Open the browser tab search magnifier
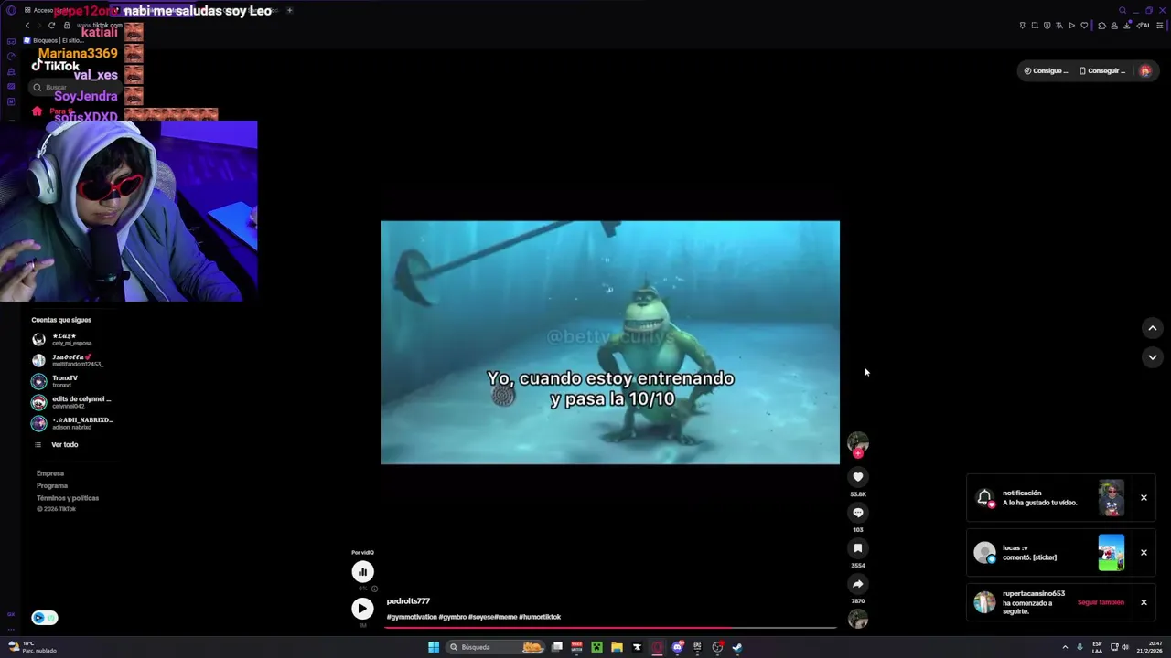The height and width of the screenshot is (658, 1171). pyautogui.click(x=1123, y=10)
